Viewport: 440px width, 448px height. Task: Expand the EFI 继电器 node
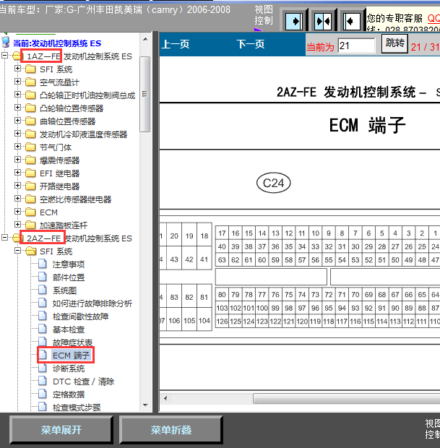[18, 172]
